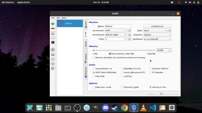Refresh free memory with green icon
Viewport: 202px width, 113px height.
point(110,54)
